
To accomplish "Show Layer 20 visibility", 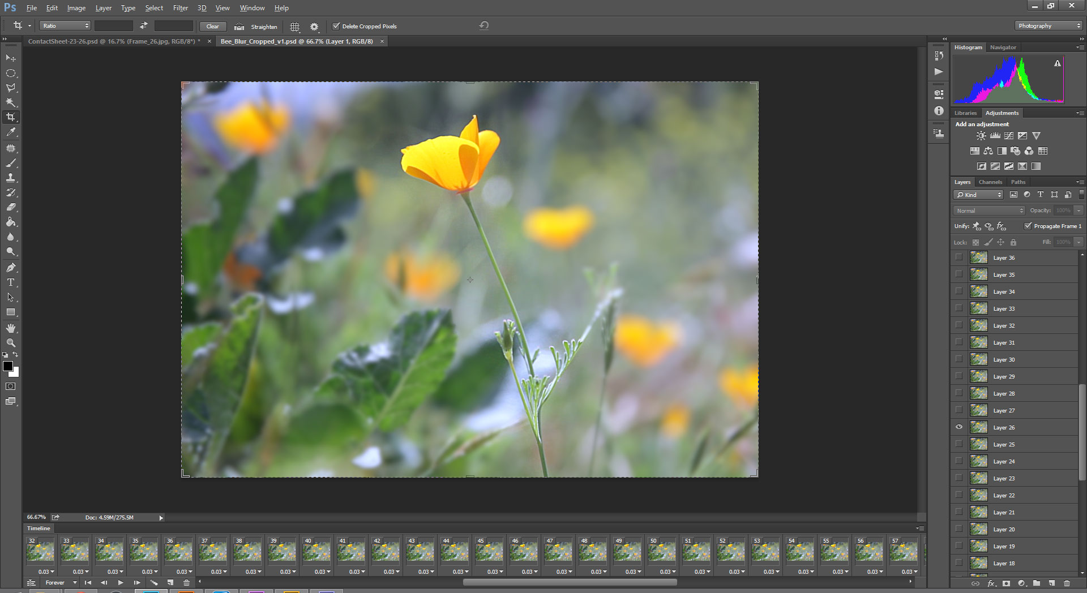I will pyautogui.click(x=959, y=529).
